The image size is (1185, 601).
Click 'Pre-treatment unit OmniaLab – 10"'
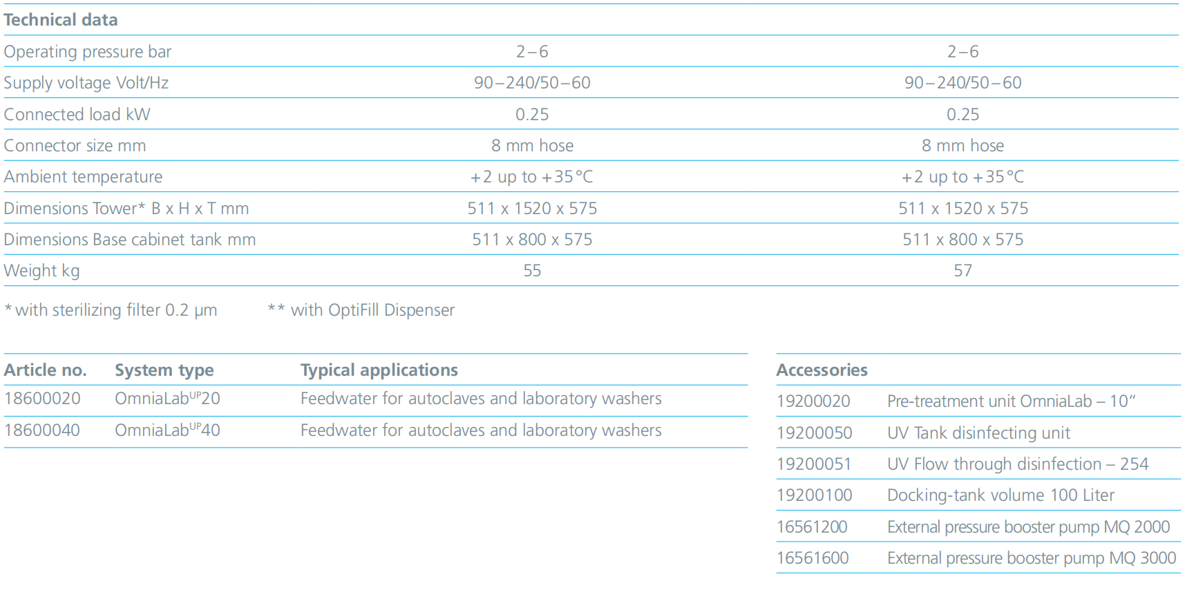(1012, 401)
